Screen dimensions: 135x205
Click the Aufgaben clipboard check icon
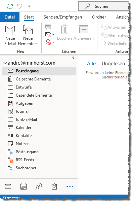coord(10,104)
